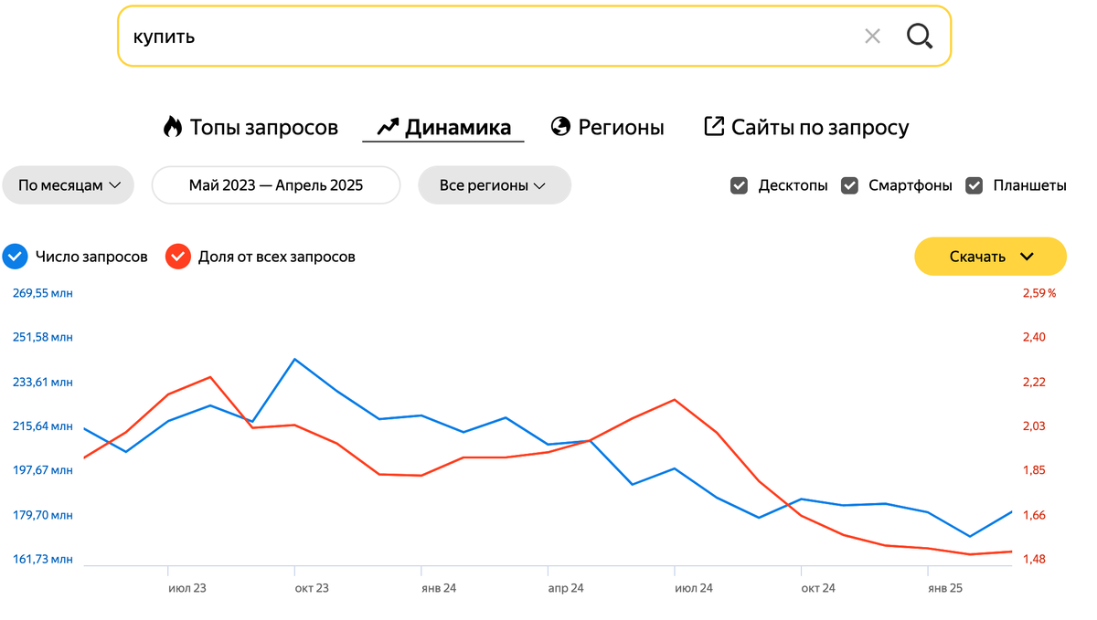Clear the search query with X
Viewport: 1097px width, 620px height.
[872, 37]
